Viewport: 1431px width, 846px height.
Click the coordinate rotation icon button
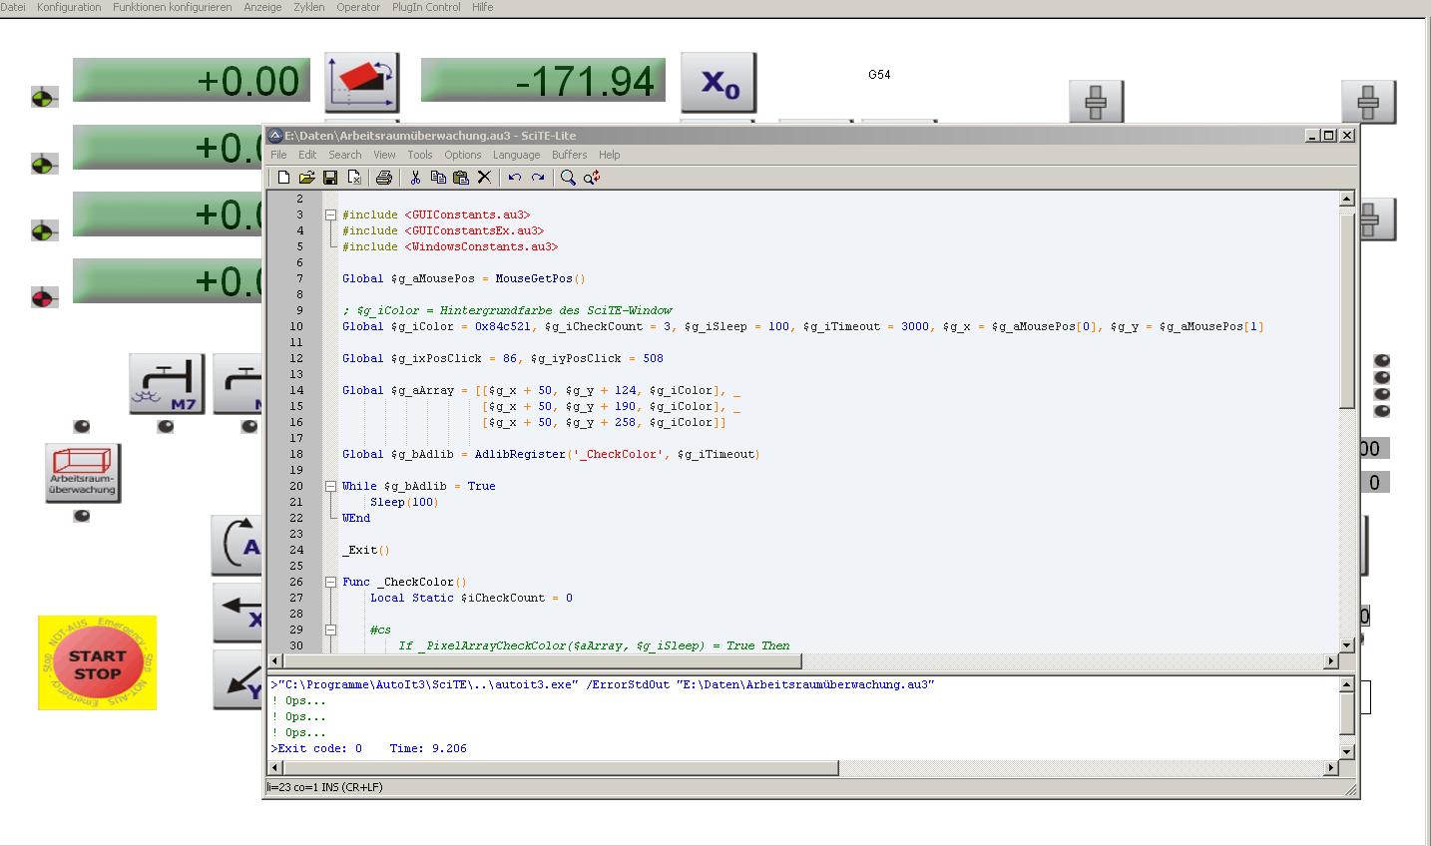361,82
